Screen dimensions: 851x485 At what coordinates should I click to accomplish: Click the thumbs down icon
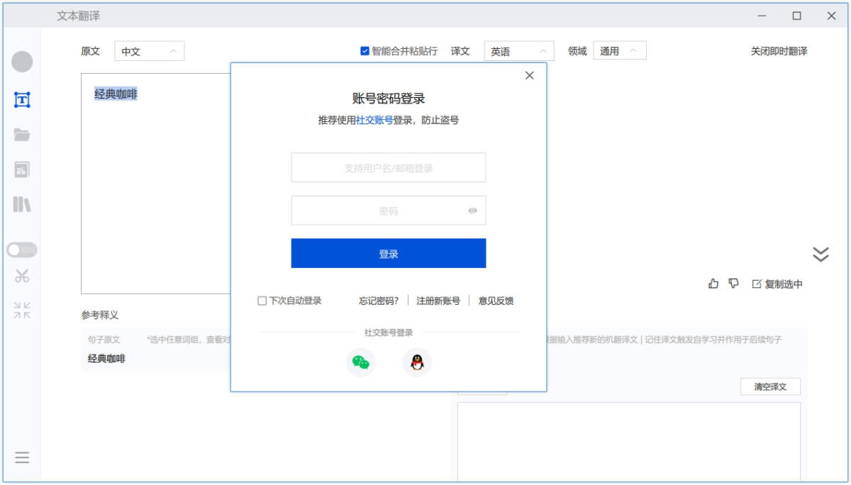[734, 284]
